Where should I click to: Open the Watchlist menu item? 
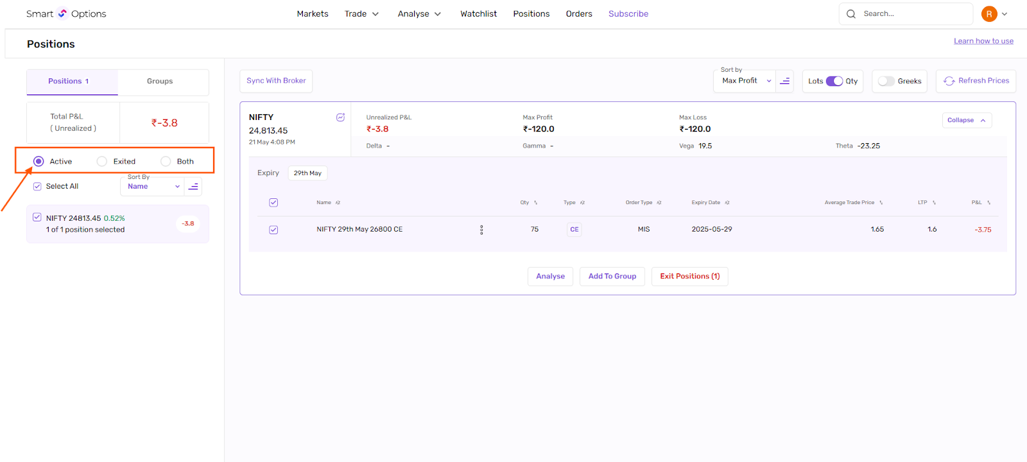[478, 13]
